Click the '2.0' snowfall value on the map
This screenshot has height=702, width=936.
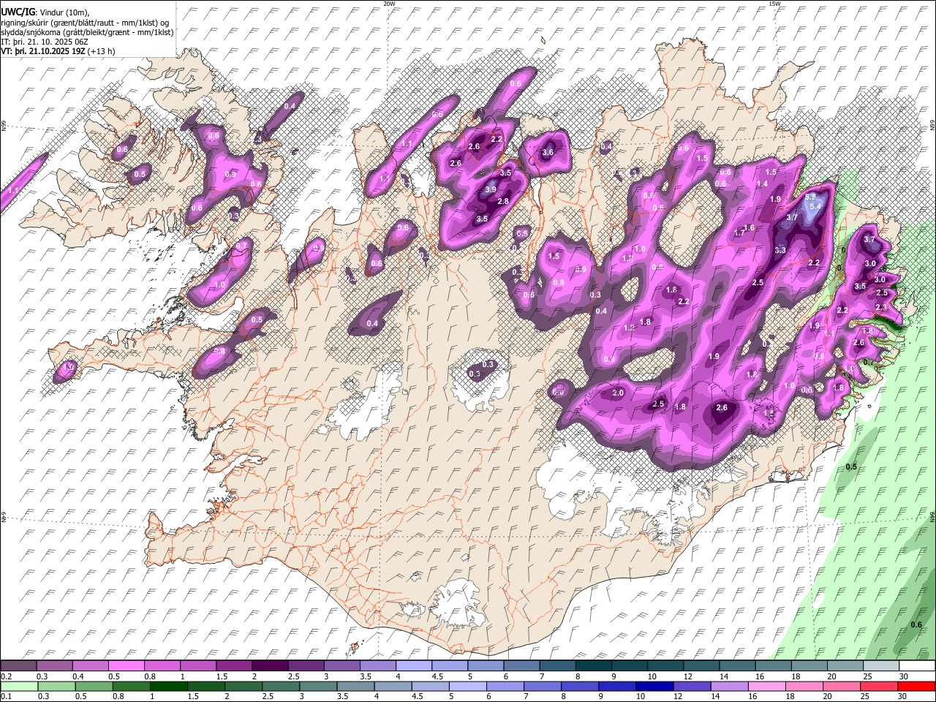coord(618,393)
